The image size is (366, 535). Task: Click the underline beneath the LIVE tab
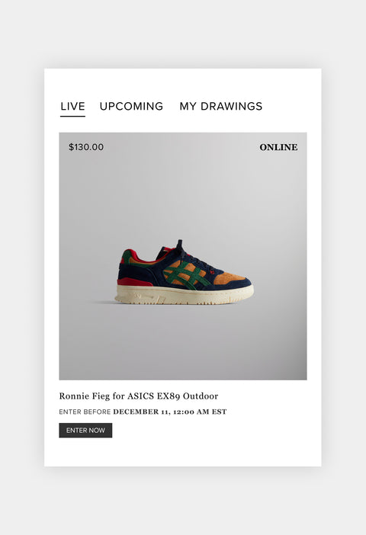point(72,116)
